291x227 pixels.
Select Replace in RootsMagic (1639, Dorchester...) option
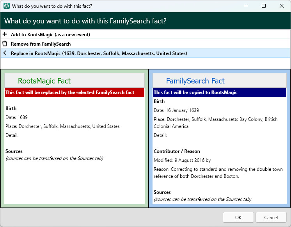coord(145,53)
